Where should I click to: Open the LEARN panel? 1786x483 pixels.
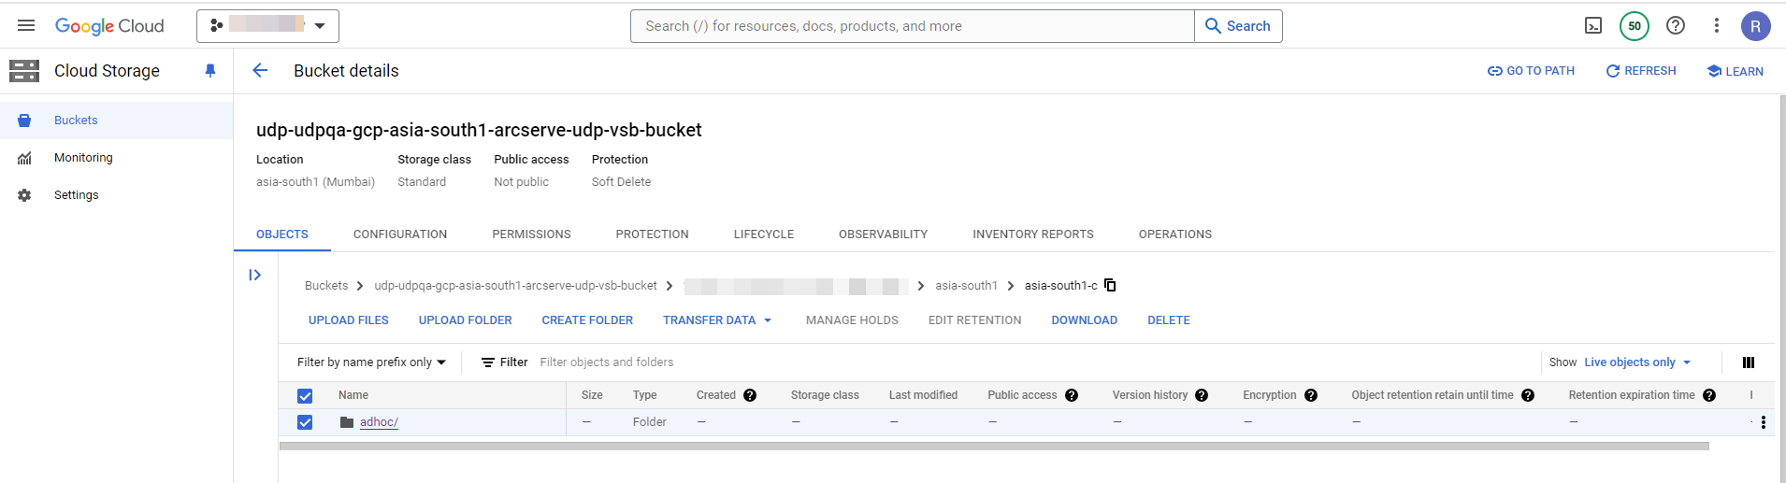1736,71
